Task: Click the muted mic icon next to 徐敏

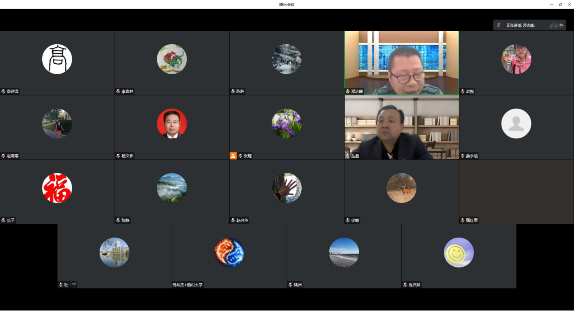Action: [x=347, y=221]
